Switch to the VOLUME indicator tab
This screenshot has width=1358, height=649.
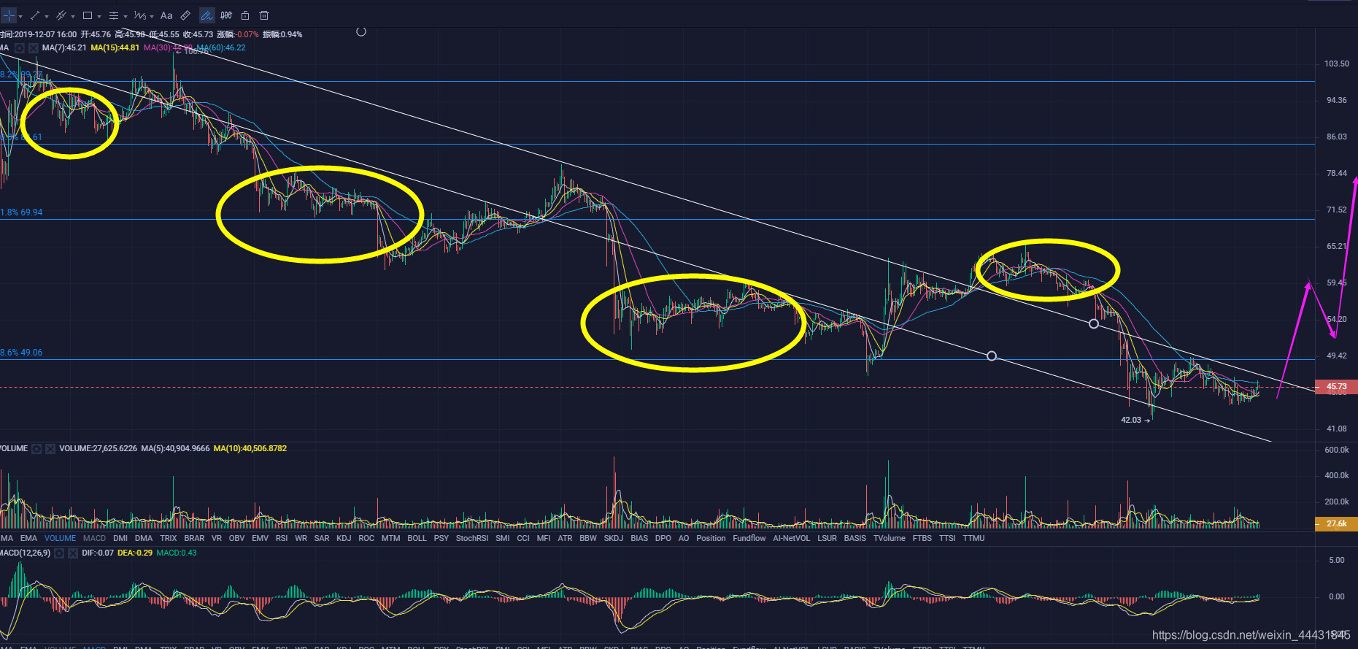(60, 538)
